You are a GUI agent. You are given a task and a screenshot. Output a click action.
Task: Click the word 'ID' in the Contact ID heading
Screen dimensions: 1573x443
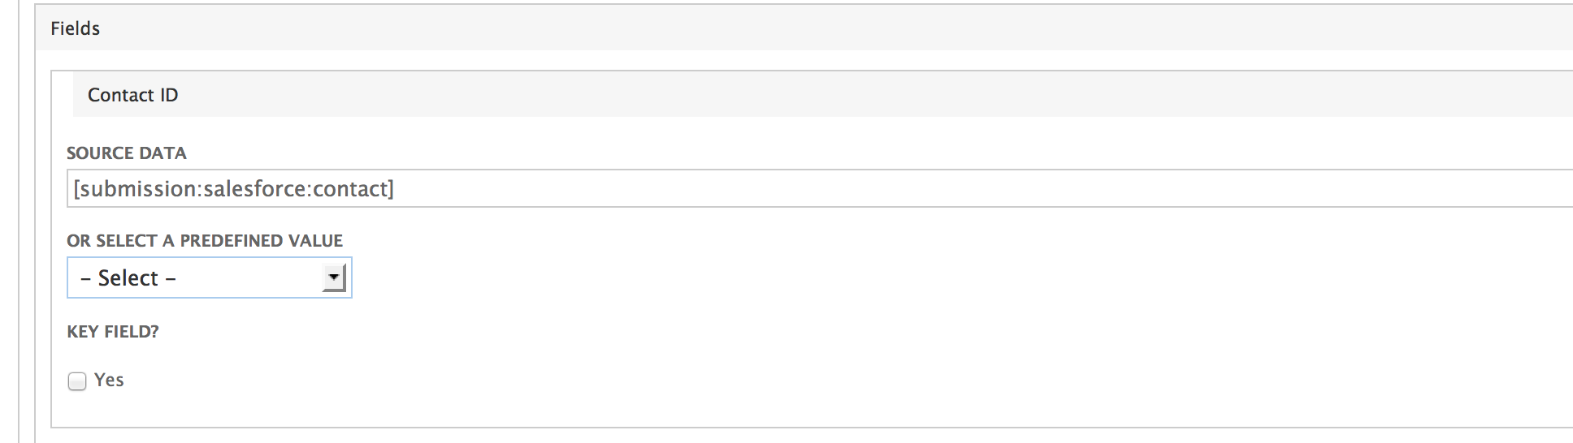[x=169, y=96]
